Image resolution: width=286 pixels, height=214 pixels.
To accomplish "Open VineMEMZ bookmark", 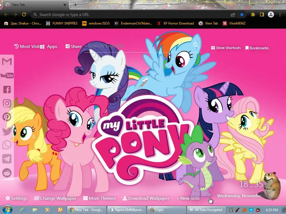I will (234, 23).
